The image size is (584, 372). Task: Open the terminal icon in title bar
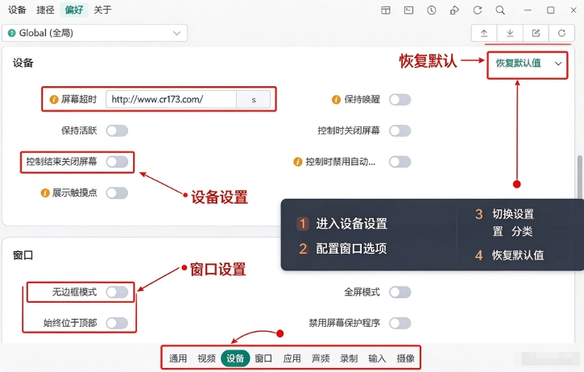pyautogui.click(x=408, y=10)
